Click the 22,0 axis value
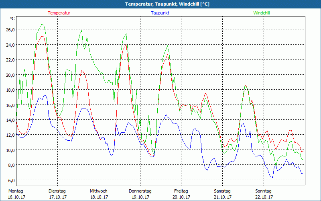Viewport: 321px width, 201px height. [x=10, y=59]
